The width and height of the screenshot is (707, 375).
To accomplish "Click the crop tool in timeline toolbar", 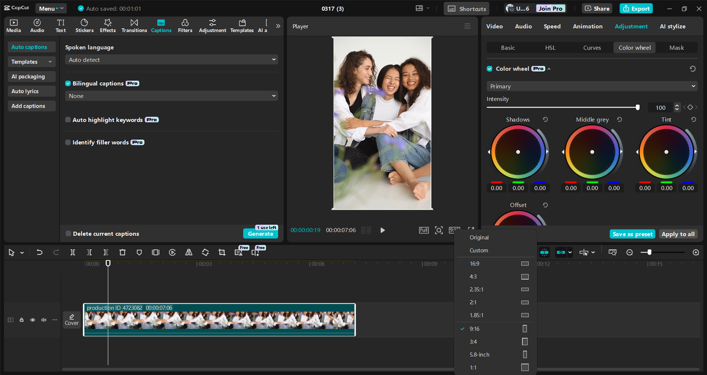I will [x=221, y=252].
